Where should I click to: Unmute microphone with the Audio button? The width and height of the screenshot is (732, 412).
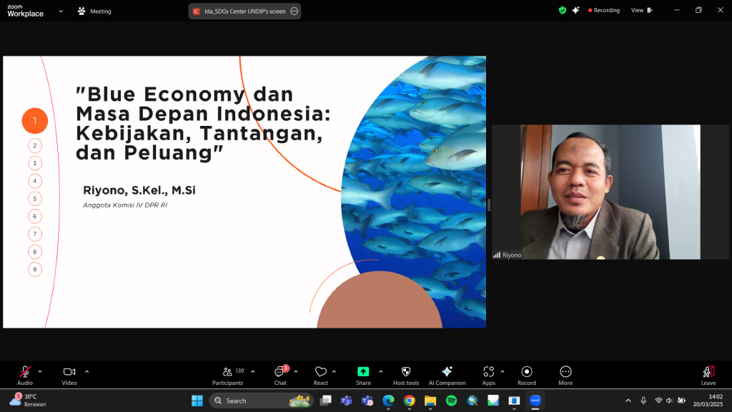coord(25,373)
